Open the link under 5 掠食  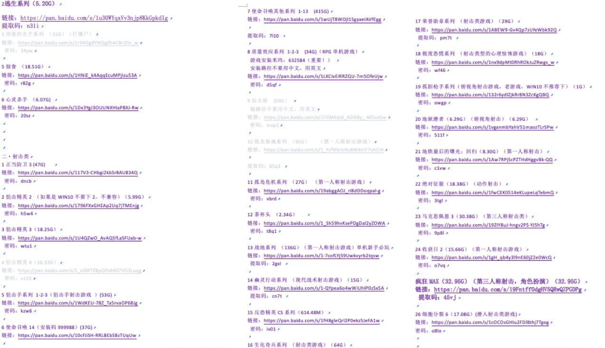(x=77, y=75)
